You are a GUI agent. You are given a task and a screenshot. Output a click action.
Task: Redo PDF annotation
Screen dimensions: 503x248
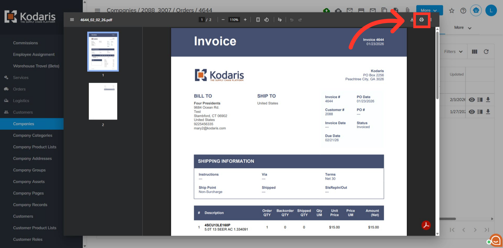(300, 20)
